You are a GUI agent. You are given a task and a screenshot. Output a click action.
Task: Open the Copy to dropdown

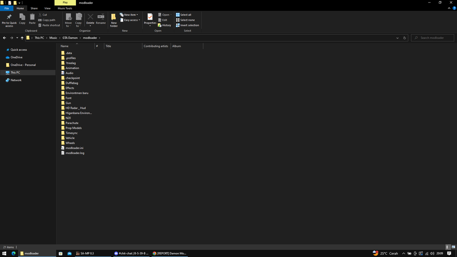(79, 20)
